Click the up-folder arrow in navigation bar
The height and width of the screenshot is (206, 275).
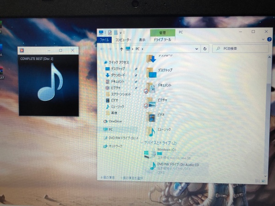[x=121, y=49]
